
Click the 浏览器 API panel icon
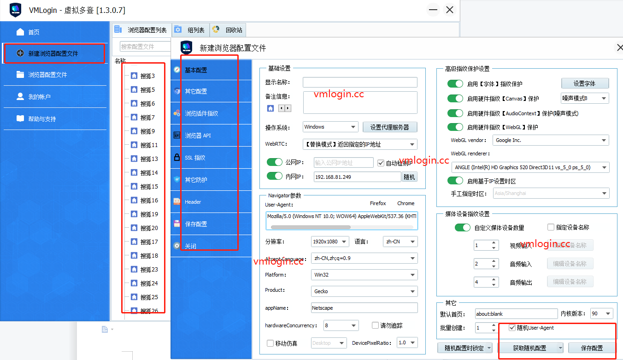[x=176, y=135]
